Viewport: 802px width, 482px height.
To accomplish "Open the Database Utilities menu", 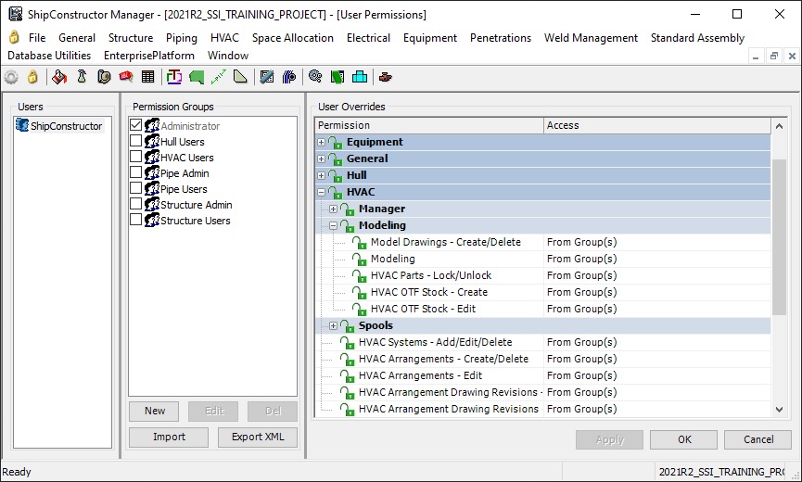I will point(49,56).
